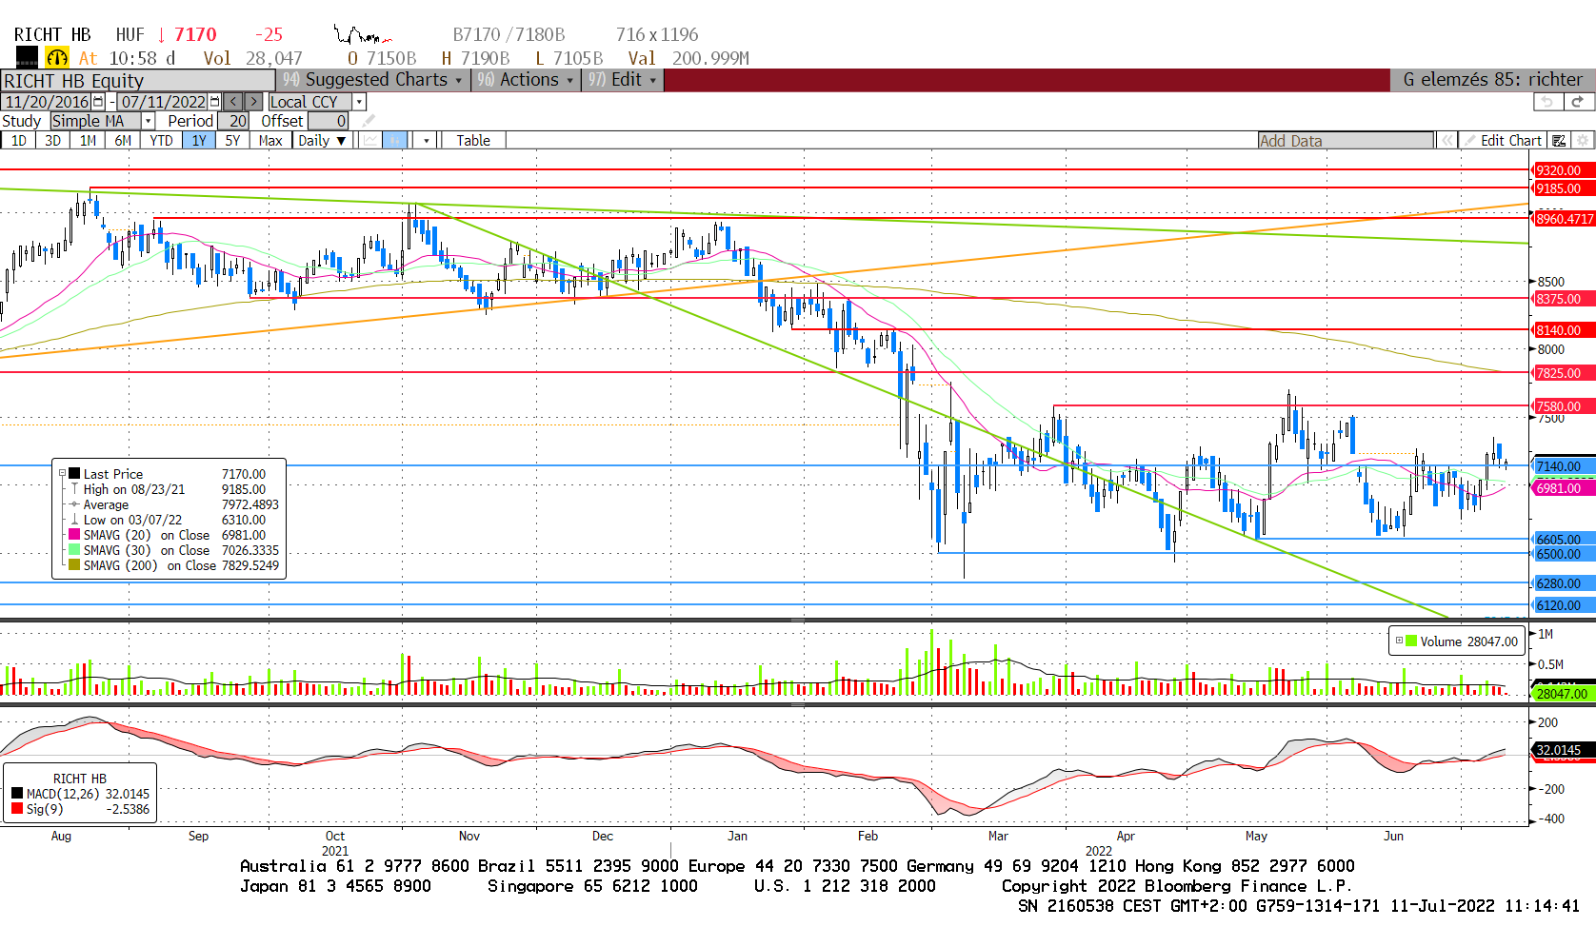
Task: Click the red Sig(9) legend swatch
Action: pos(17,809)
